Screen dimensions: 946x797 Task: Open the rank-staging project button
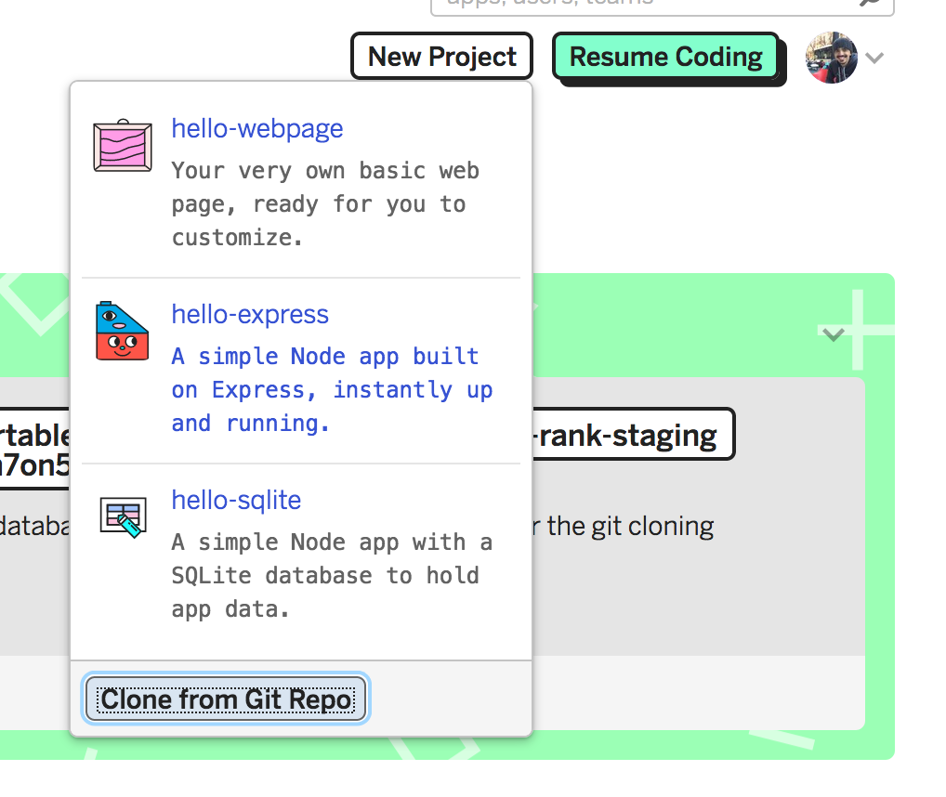point(632,435)
